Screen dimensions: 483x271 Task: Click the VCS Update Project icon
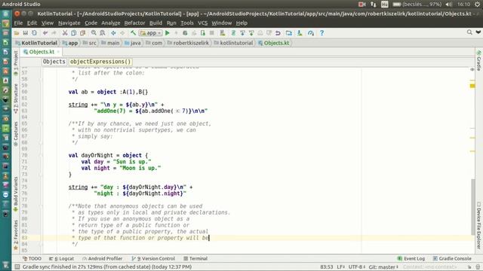242,33
